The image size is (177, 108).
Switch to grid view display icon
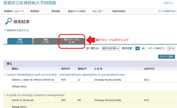pyautogui.click(x=143, y=48)
